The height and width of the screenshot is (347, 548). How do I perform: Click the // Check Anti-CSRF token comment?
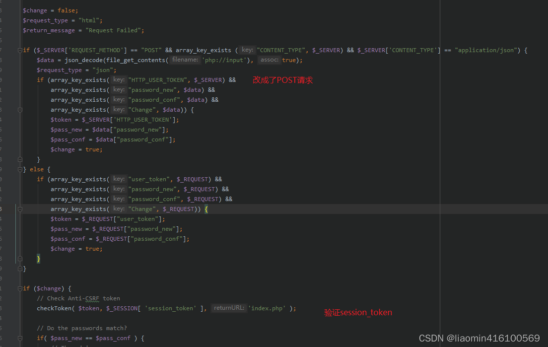pyautogui.click(x=78, y=298)
